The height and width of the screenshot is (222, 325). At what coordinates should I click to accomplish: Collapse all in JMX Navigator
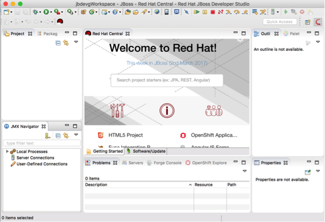pos(58,136)
